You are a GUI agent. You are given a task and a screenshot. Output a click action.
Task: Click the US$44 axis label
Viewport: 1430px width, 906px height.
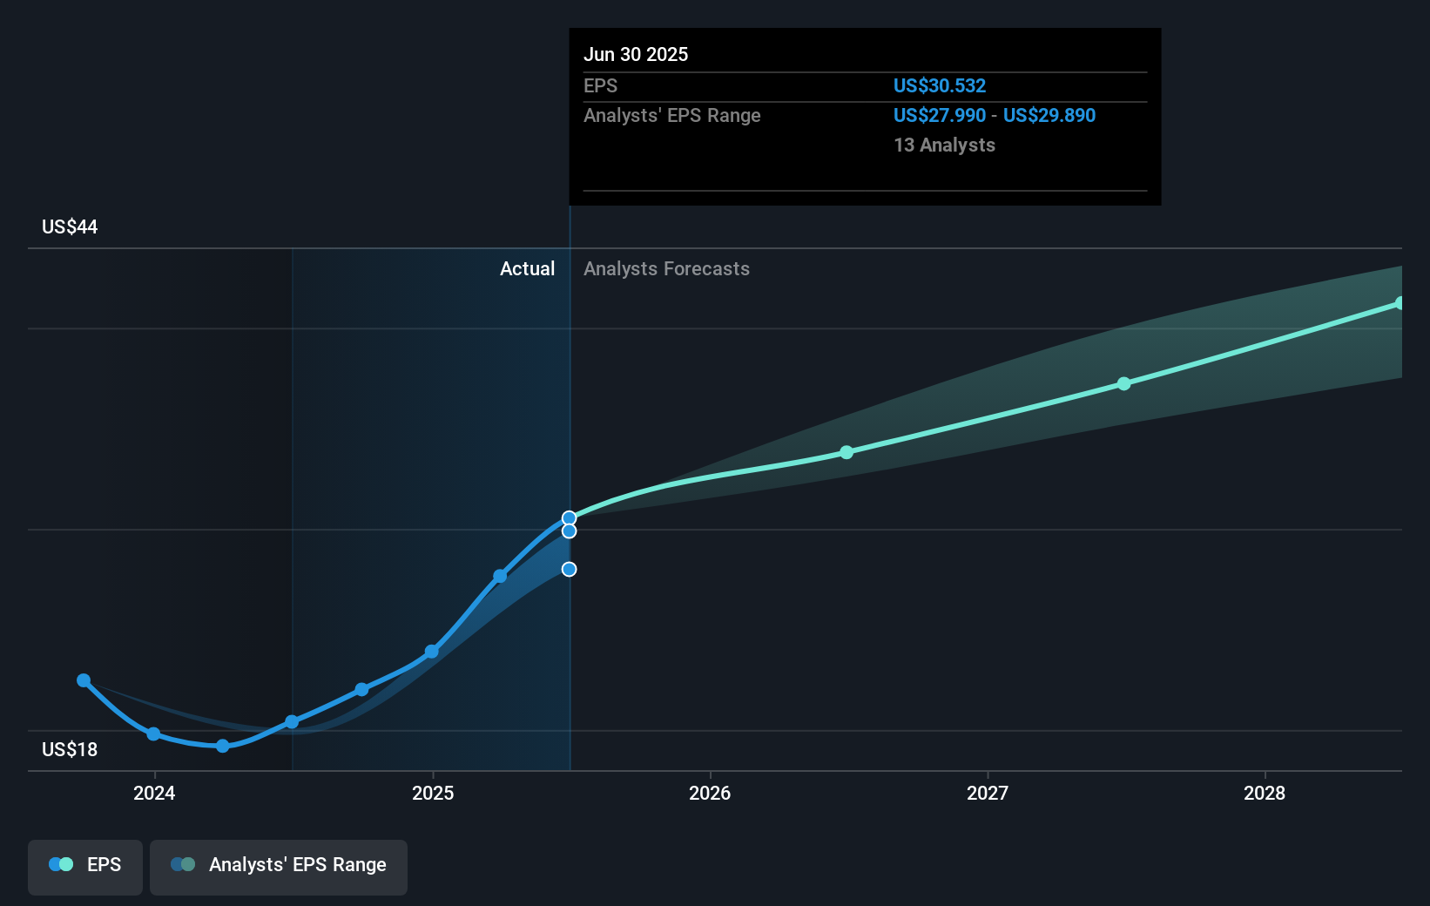pyautogui.click(x=70, y=226)
